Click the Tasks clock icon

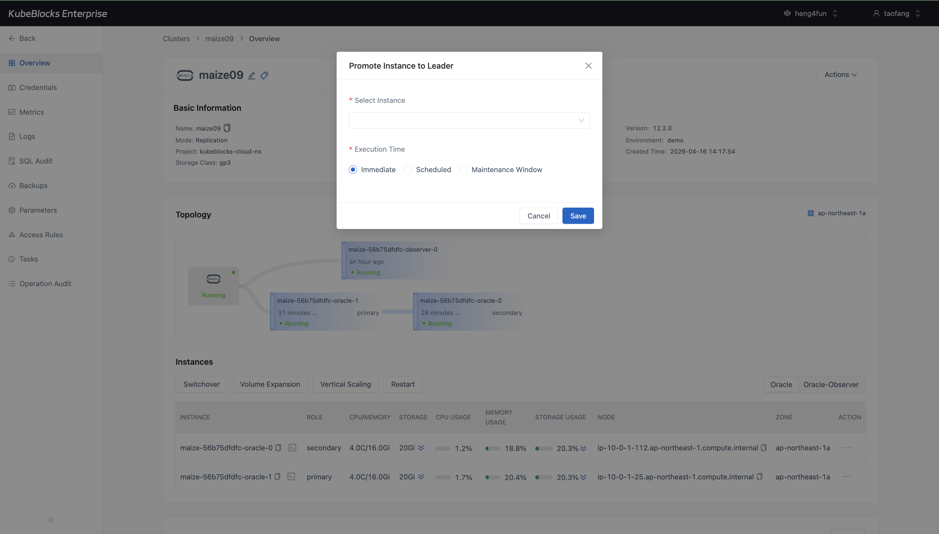12,259
